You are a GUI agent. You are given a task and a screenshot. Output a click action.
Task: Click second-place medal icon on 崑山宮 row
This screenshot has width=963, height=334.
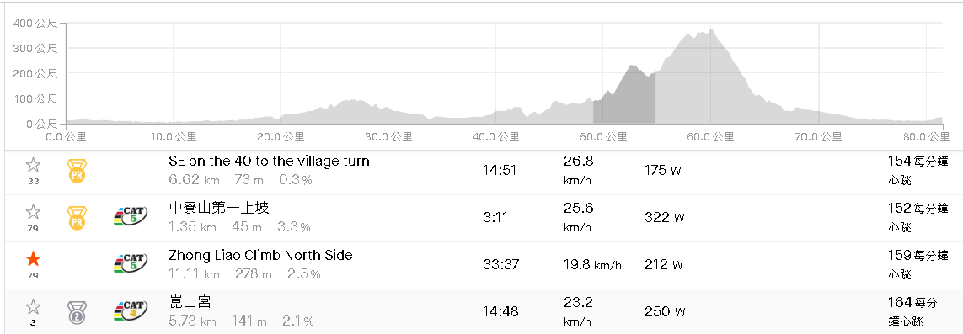77,313
